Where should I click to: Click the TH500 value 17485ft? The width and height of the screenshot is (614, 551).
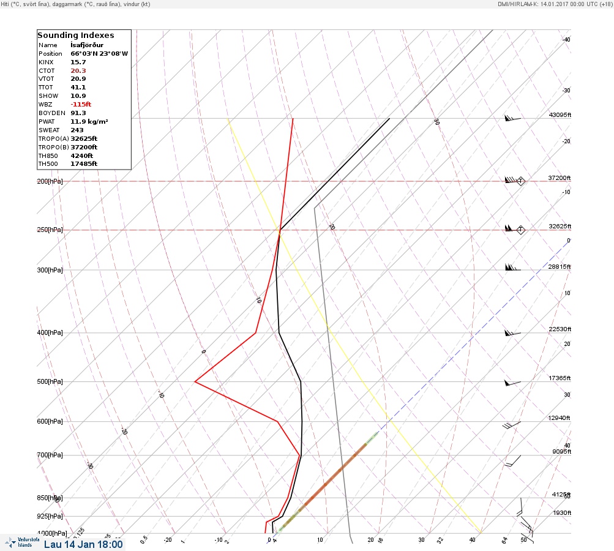(83, 163)
